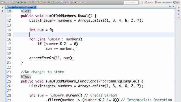181x102 pixels.
Task: Click 'int sum = 0;' on line 14
Action: pyautogui.click(x=41, y=30)
